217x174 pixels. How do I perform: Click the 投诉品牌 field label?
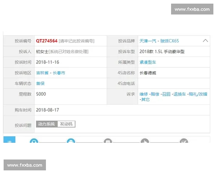coord(126,41)
